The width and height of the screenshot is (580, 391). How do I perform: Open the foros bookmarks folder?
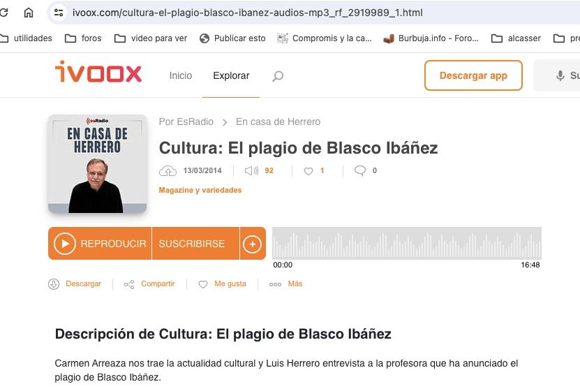(x=83, y=38)
